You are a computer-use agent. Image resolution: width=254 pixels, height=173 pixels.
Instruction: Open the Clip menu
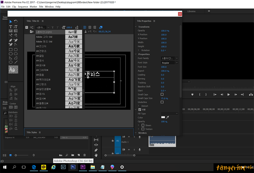tap(14, 7)
